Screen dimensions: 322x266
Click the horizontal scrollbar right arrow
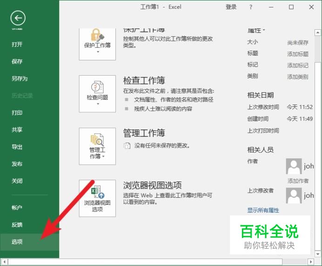coord(311,262)
